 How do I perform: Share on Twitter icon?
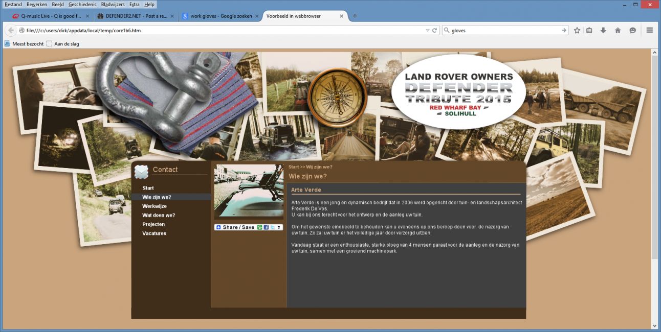click(273, 227)
